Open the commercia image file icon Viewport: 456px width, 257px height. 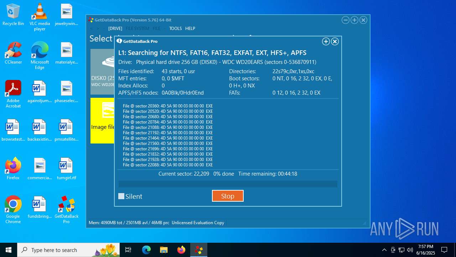40,169
